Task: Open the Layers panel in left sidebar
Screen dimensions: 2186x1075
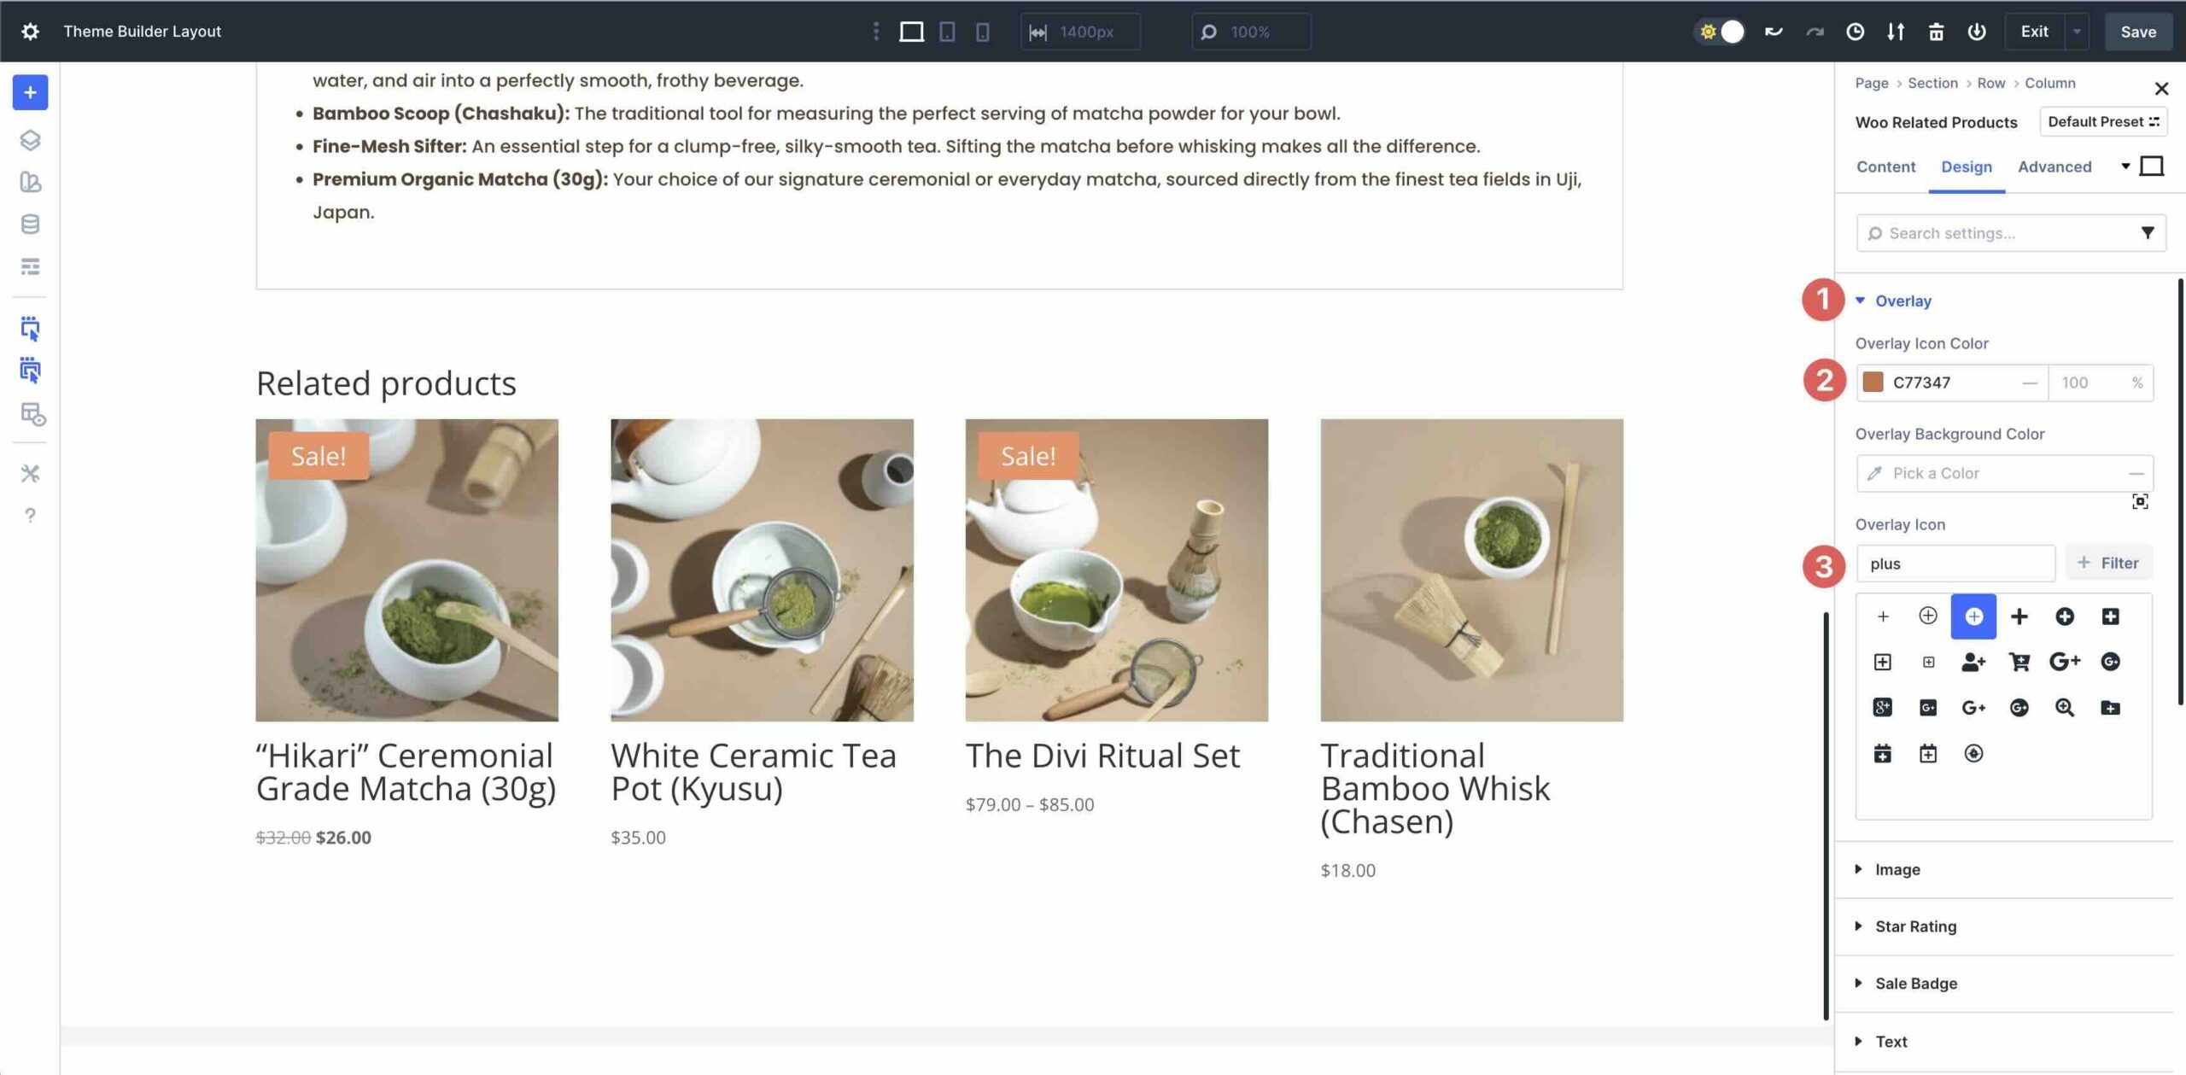Action: pos(31,141)
